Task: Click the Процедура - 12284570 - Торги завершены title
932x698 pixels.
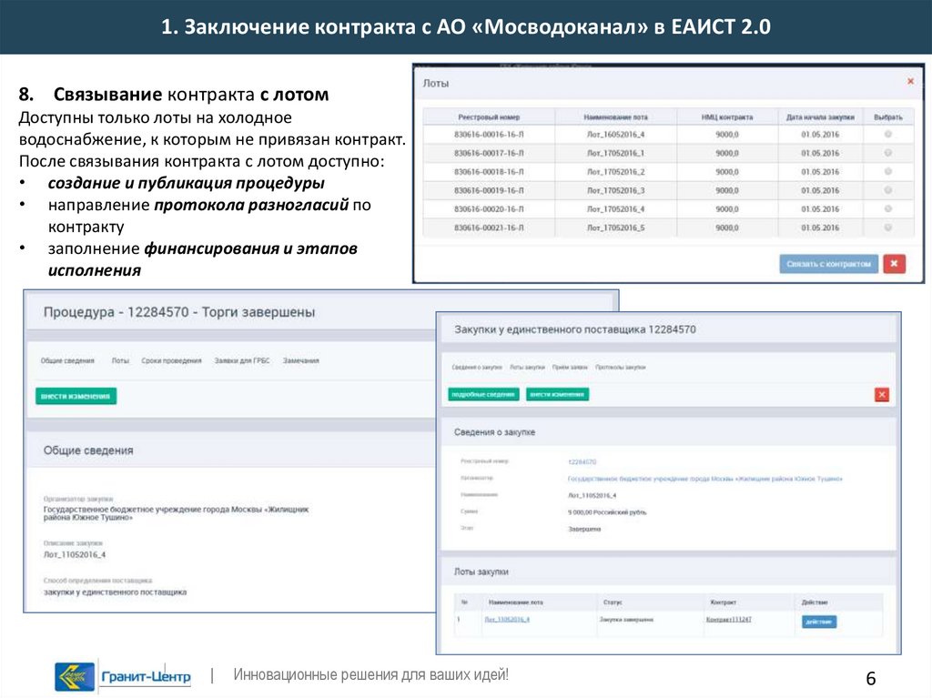Action: click(179, 312)
